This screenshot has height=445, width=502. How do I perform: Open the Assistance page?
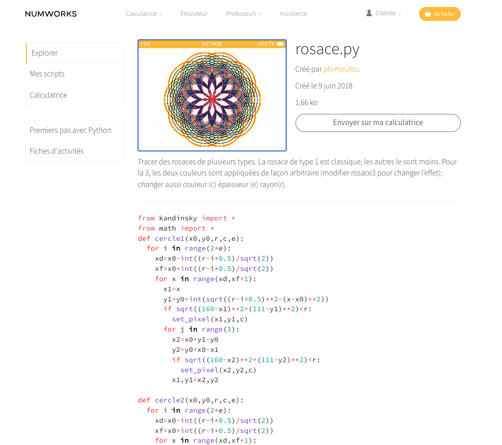click(293, 14)
